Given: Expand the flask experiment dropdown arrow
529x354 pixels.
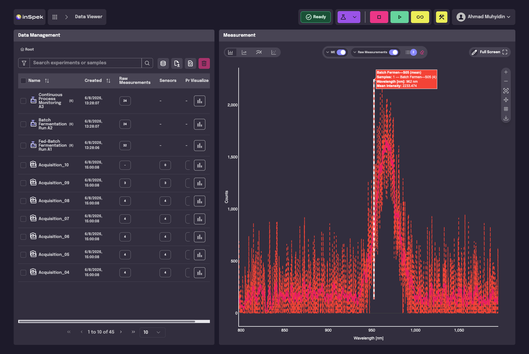Looking at the screenshot, I should [x=355, y=17].
